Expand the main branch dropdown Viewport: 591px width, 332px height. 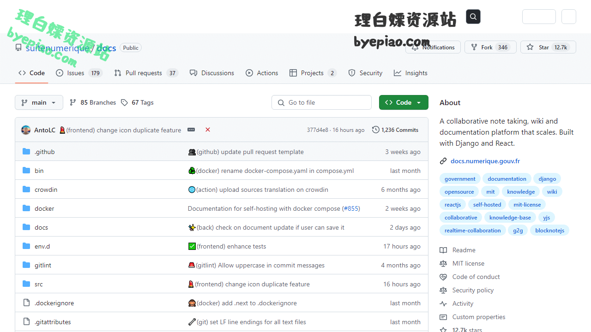[x=39, y=102]
